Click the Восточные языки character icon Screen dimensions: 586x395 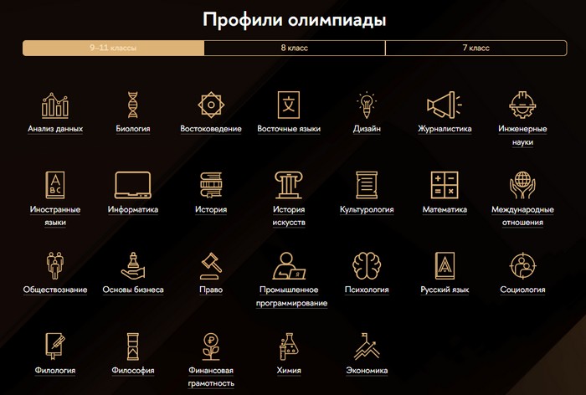[289, 105]
